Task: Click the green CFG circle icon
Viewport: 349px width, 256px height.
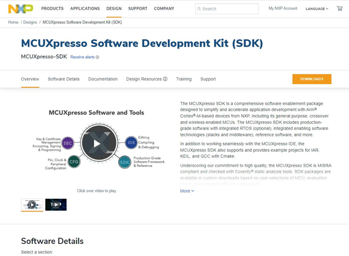Action: (74, 161)
